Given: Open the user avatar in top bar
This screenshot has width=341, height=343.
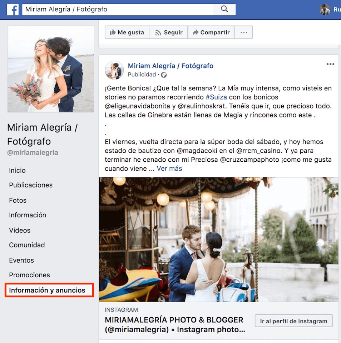Looking at the screenshot, I should (325, 10).
